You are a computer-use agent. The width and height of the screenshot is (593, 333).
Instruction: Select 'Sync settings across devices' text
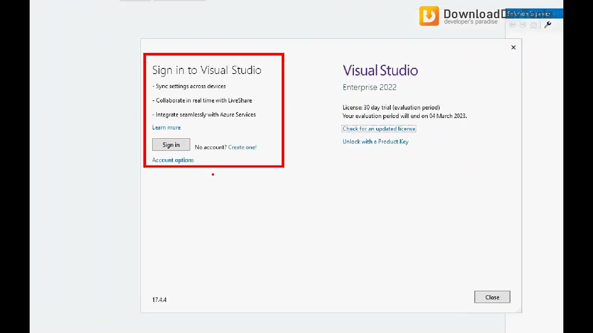coord(189,86)
